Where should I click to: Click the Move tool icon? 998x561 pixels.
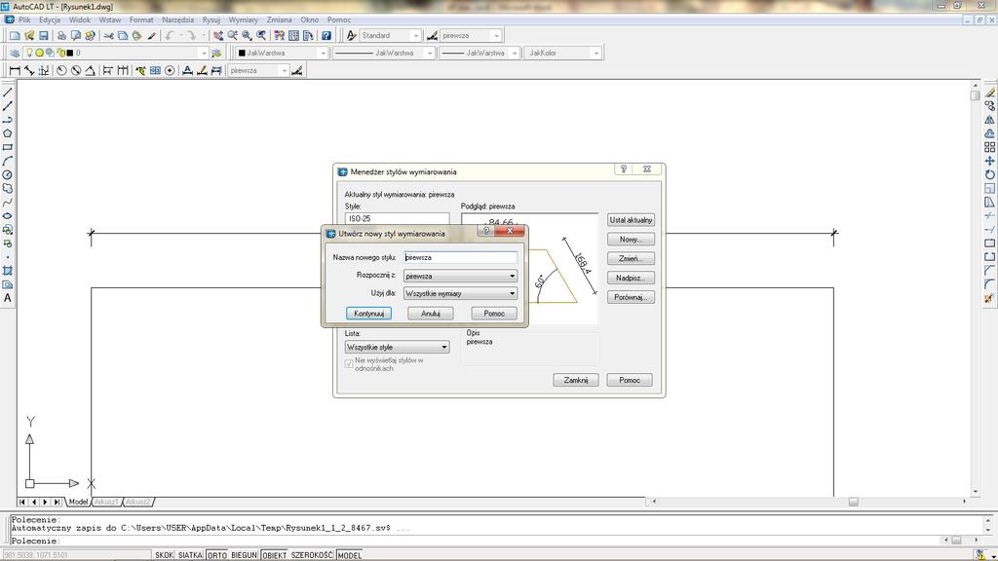990,161
